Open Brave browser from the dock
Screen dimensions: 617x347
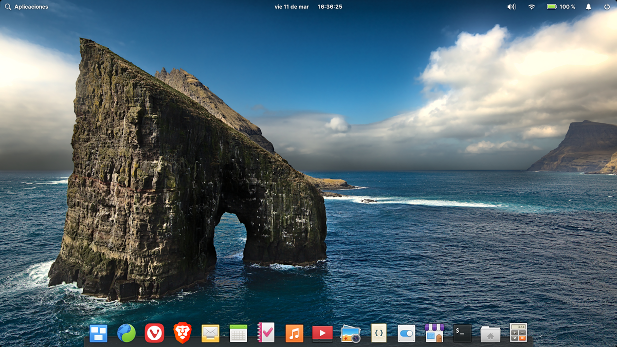(182, 333)
